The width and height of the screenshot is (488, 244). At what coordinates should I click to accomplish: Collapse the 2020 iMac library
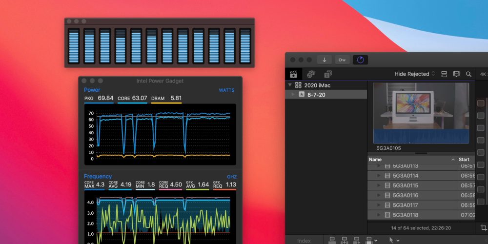[290, 85]
